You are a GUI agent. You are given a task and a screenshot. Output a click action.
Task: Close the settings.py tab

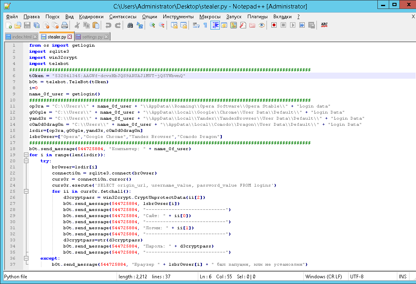(x=106, y=37)
